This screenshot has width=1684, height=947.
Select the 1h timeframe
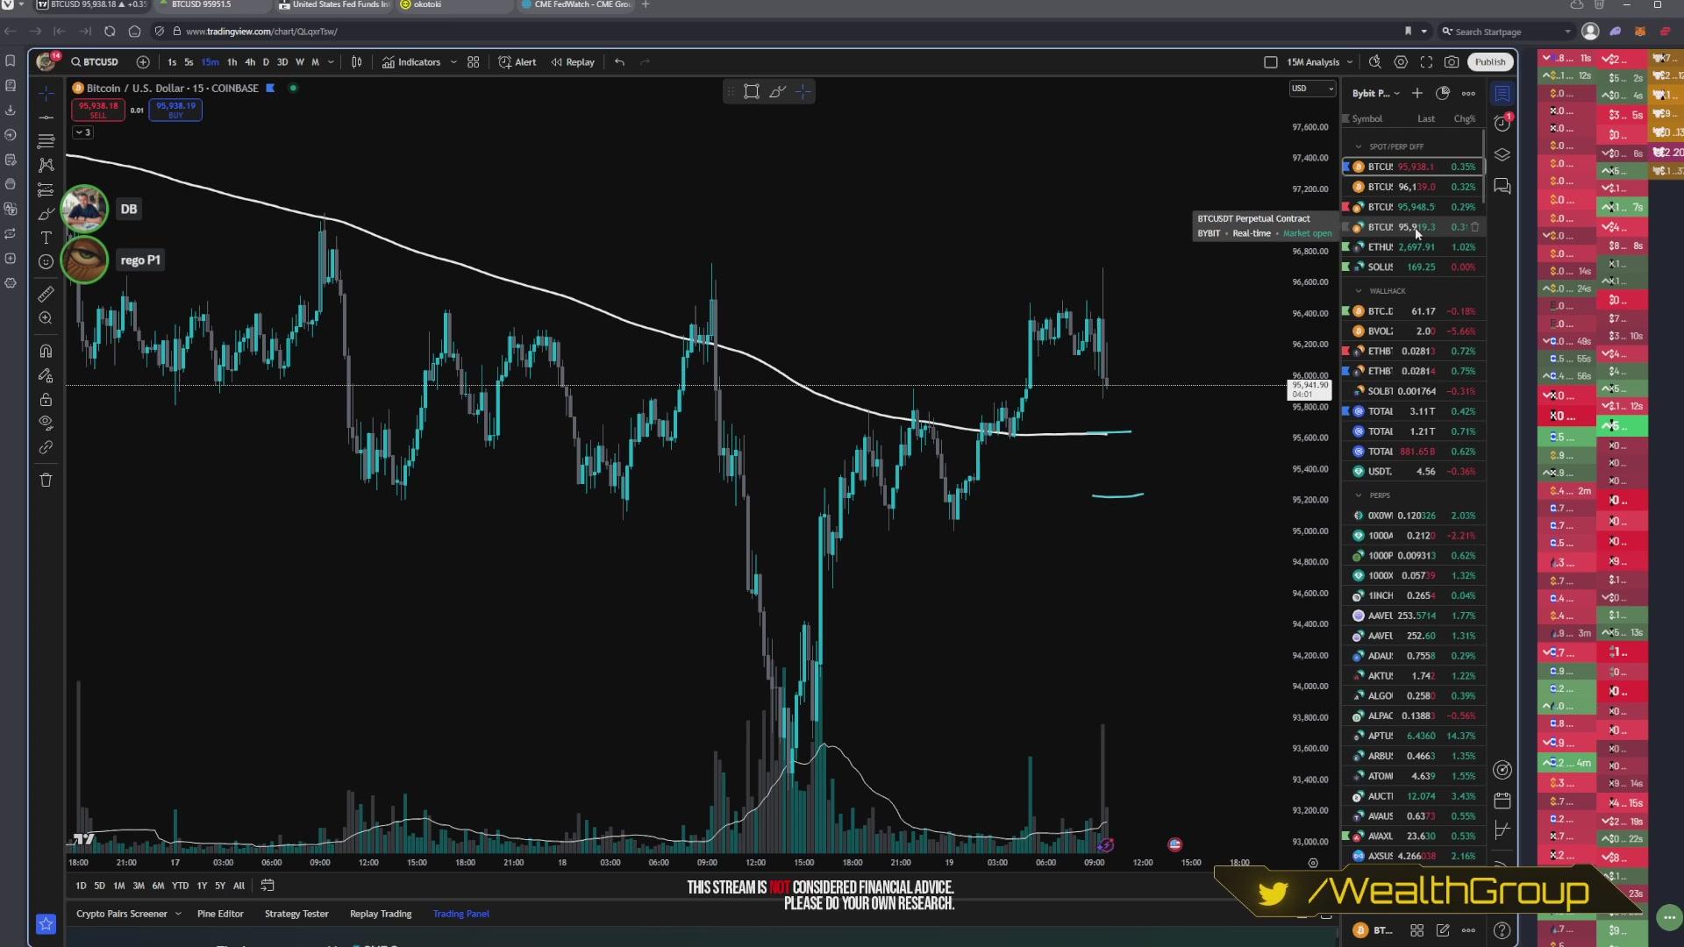[232, 62]
